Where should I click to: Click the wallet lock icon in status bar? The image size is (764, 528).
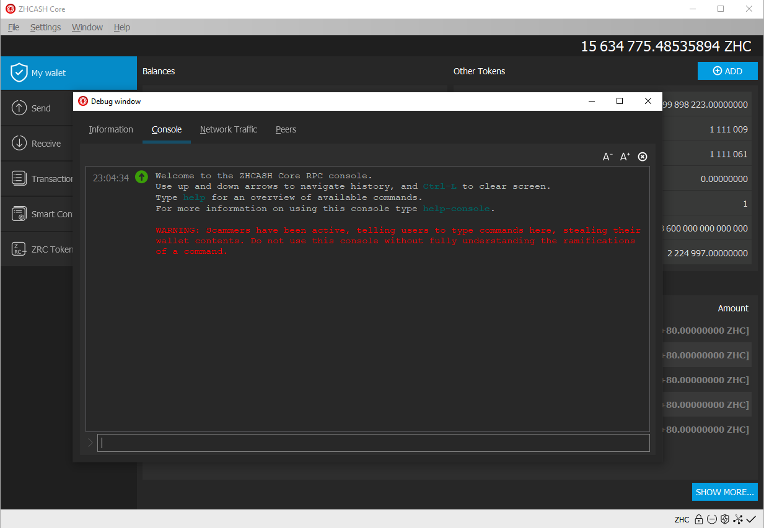click(x=699, y=519)
